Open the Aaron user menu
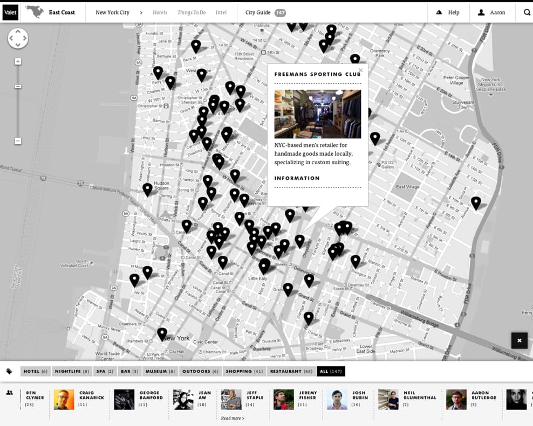This screenshot has width=533, height=426. tap(491, 12)
